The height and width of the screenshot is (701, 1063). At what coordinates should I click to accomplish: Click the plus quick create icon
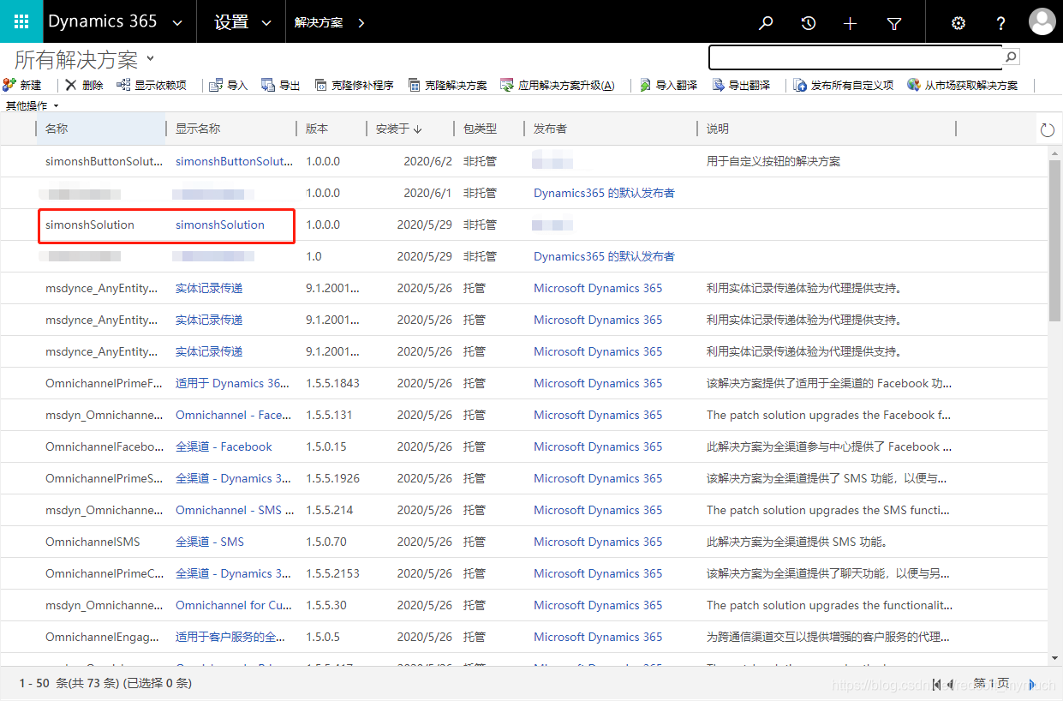(850, 23)
